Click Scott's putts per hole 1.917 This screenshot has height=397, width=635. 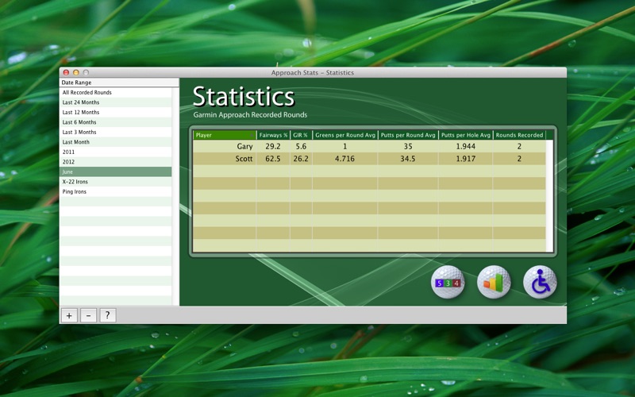tap(466, 159)
